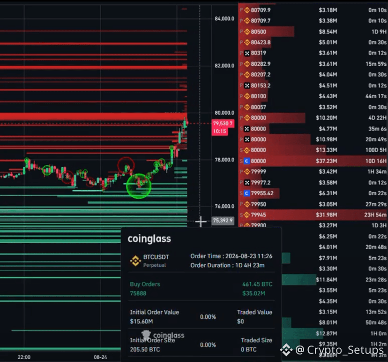
Task: Click the coinglass heading in the tooltip
Action: (x=149, y=239)
